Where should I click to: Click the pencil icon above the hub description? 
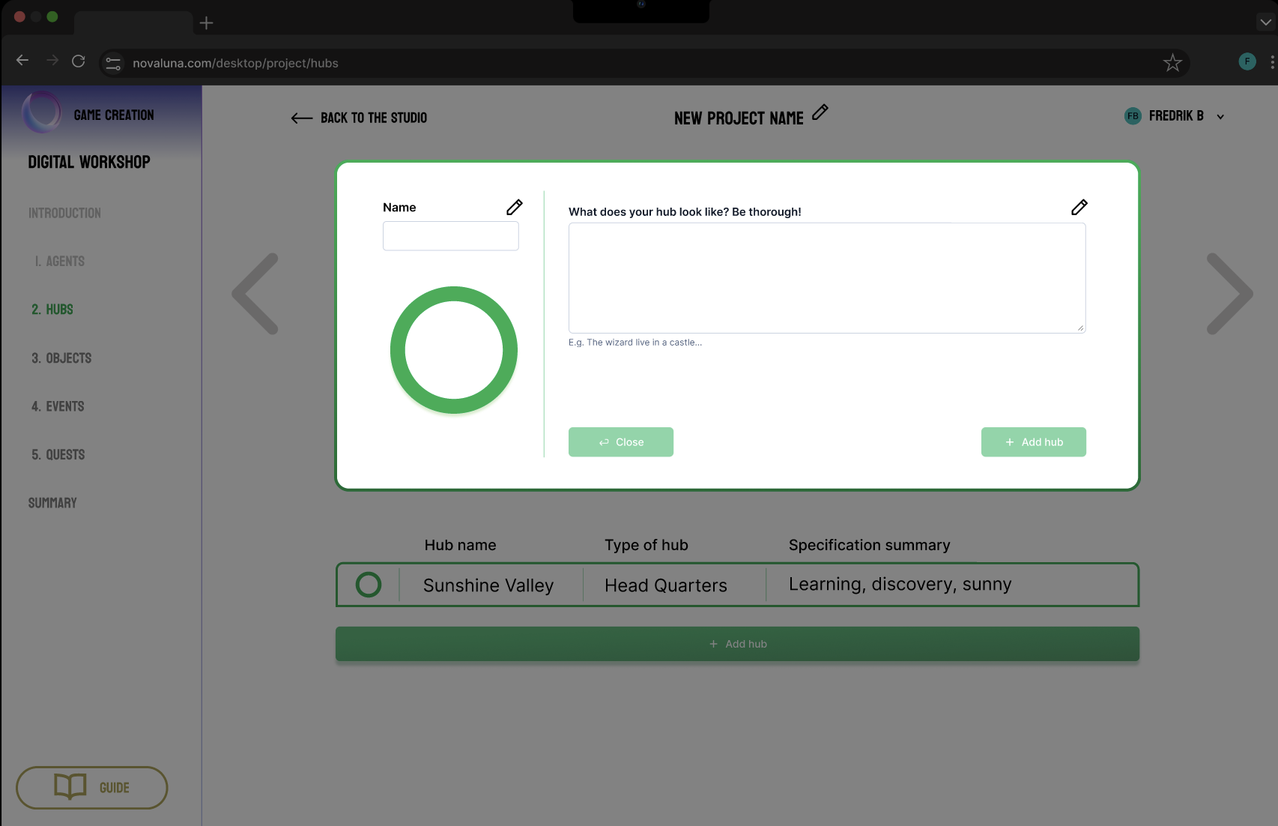1079,208
